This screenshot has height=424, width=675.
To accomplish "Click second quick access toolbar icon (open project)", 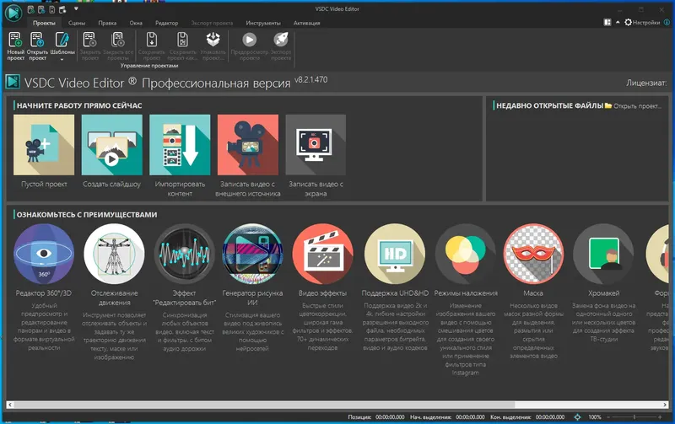I will point(41,9).
